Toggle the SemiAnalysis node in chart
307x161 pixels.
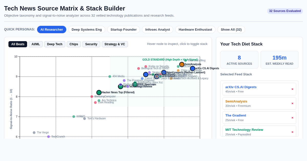click(182, 64)
